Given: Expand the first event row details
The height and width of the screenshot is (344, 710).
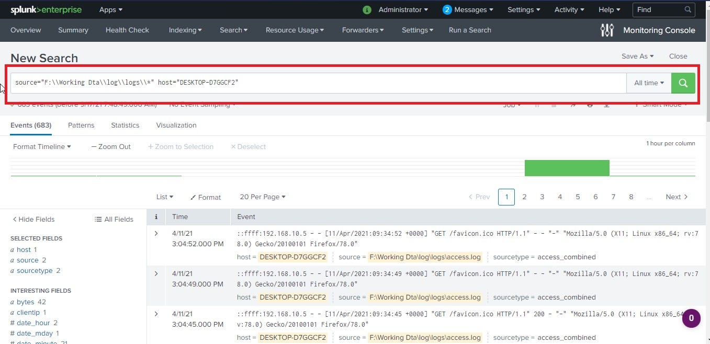Looking at the screenshot, I should coord(156,233).
